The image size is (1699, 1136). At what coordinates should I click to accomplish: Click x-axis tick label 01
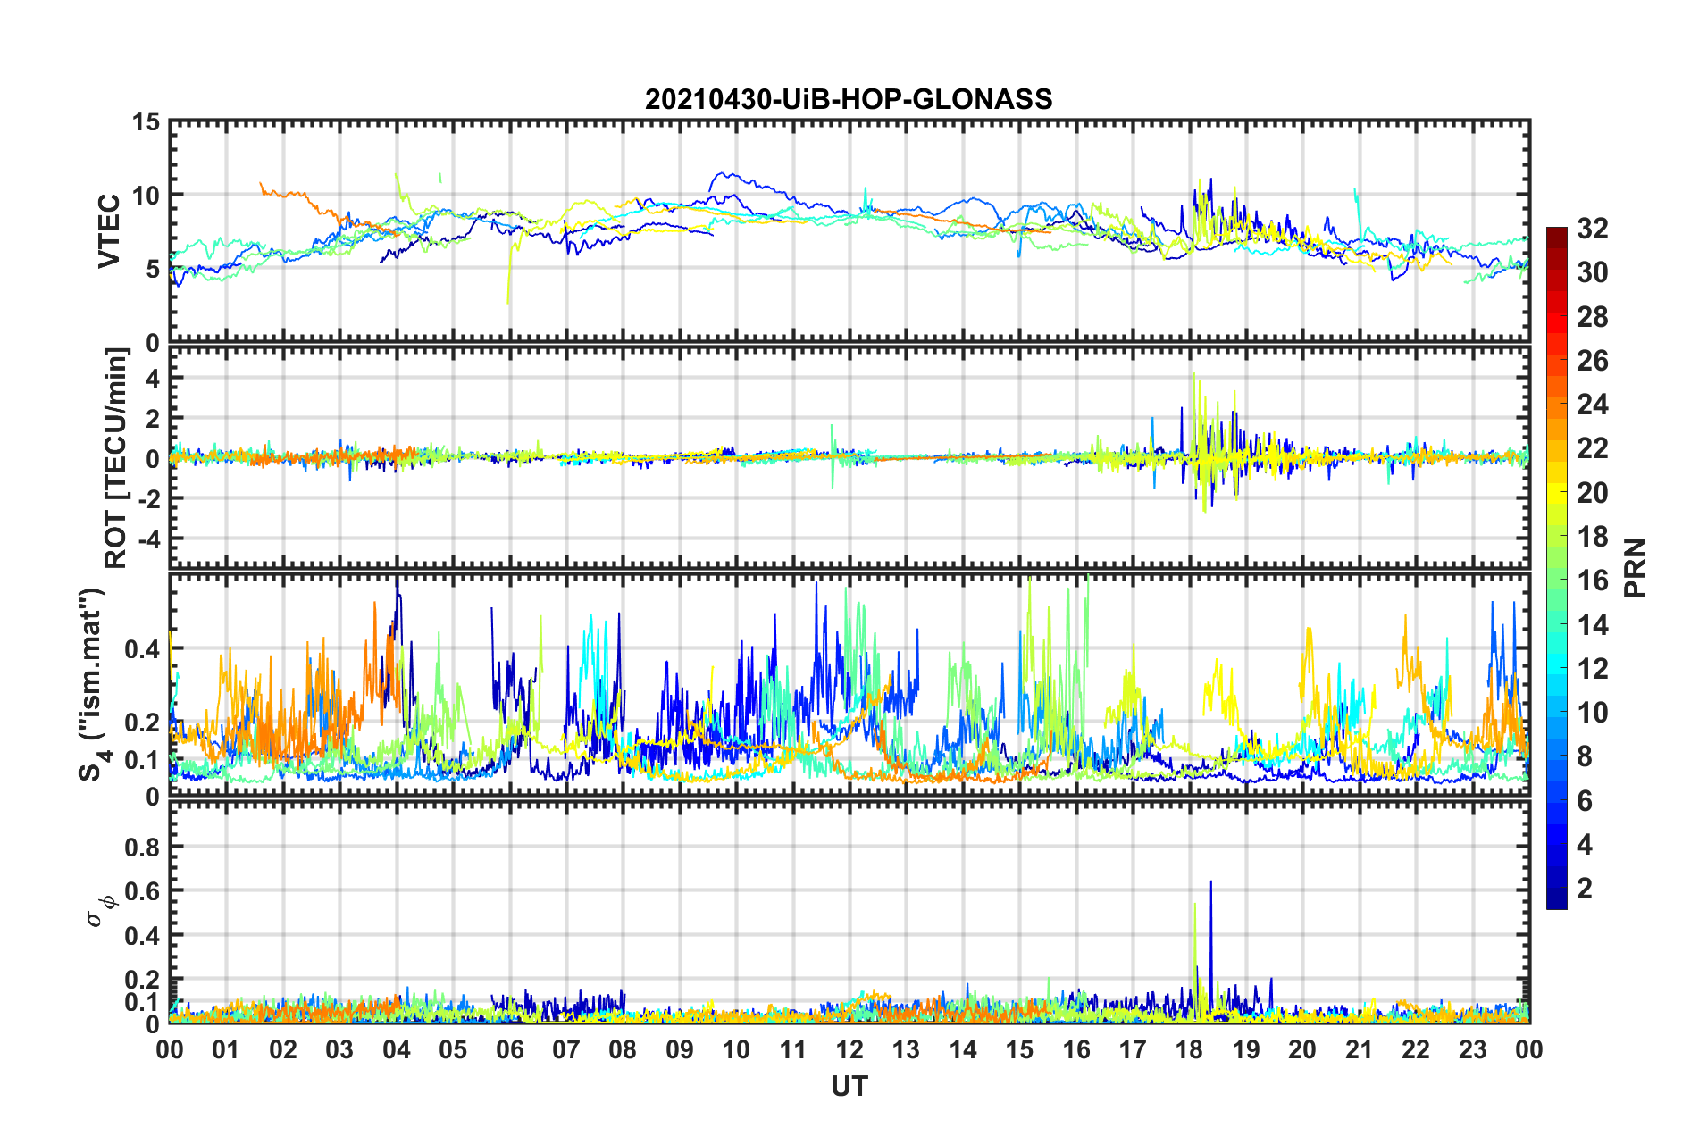tap(226, 1049)
